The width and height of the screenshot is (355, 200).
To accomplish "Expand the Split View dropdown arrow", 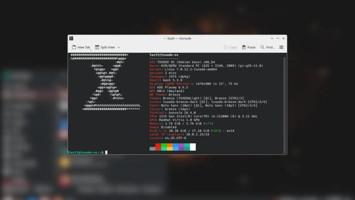I will click(119, 47).
